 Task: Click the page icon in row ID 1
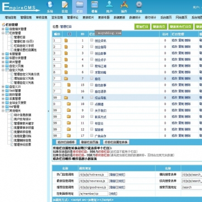click(66, 41)
